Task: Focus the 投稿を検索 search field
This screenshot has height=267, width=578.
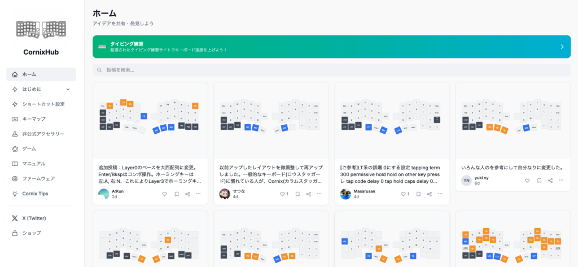Action: (x=333, y=70)
